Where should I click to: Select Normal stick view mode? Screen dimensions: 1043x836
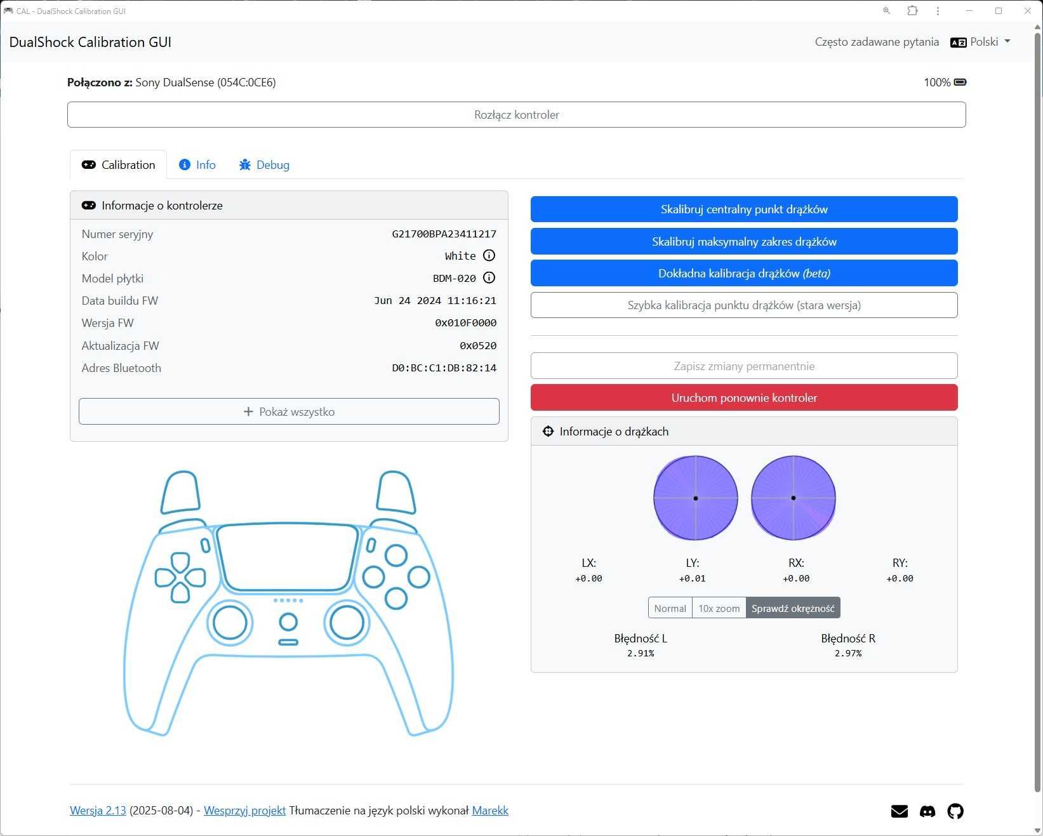coord(670,608)
